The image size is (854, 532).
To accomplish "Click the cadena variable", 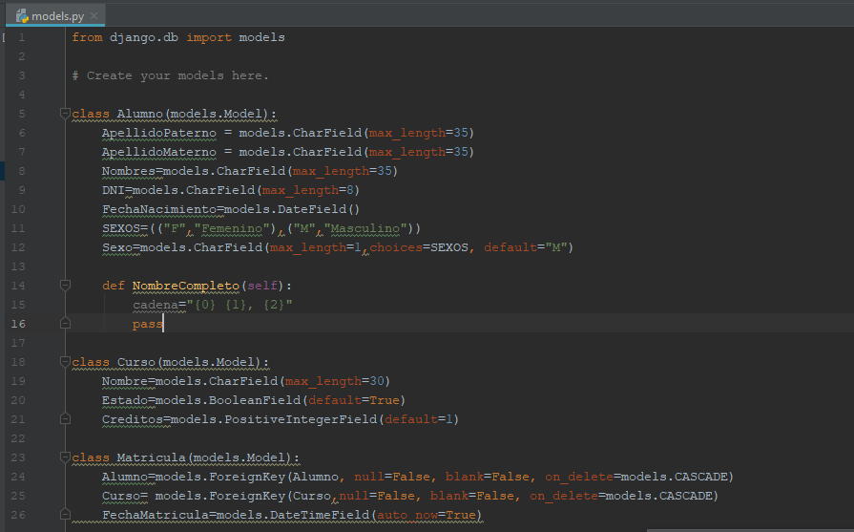I will click(156, 304).
